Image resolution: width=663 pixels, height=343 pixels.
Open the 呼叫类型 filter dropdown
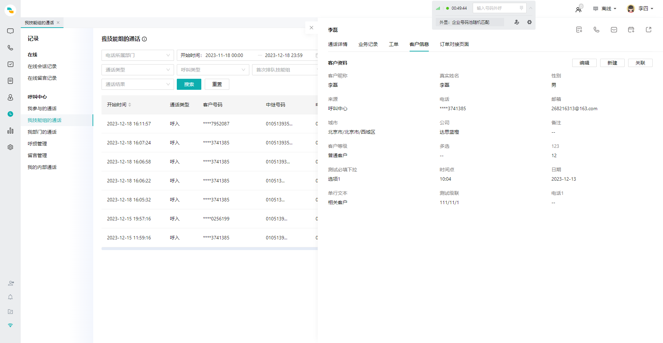click(x=213, y=70)
